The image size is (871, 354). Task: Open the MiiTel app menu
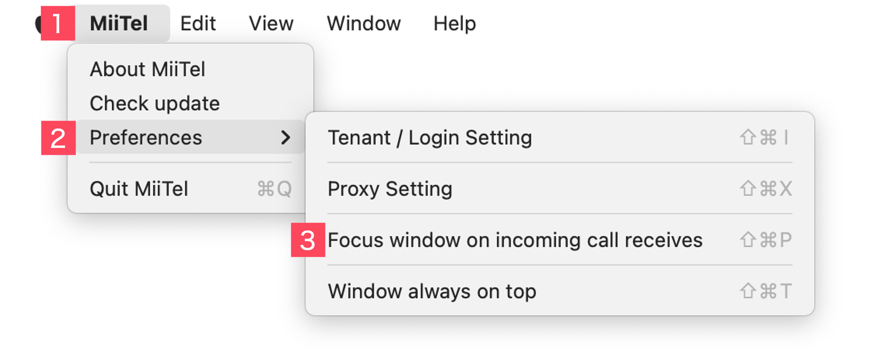[x=119, y=23]
